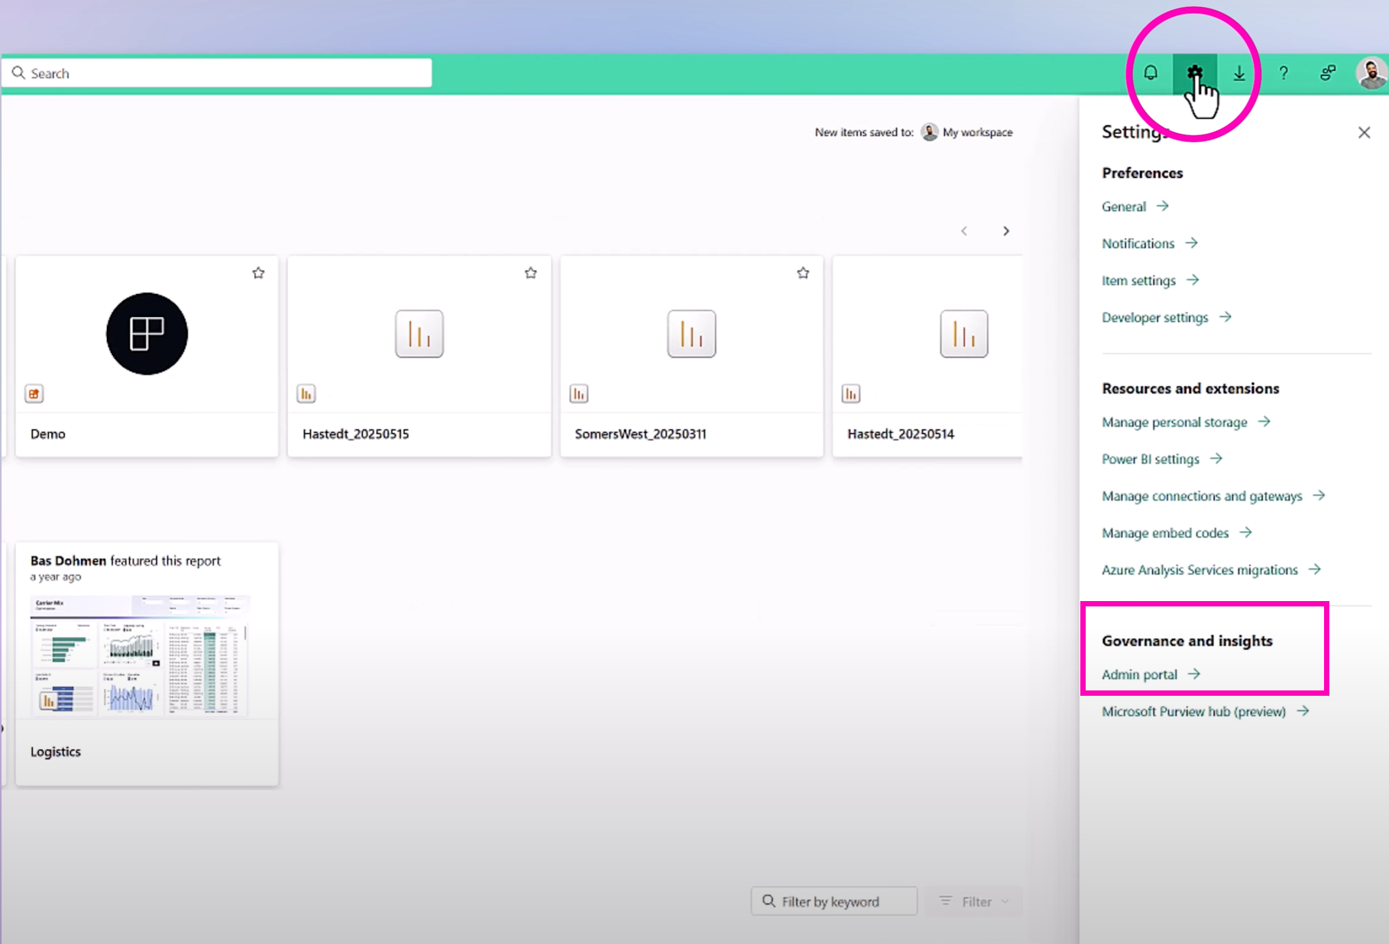
Task: Go to previous recommended items page
Action: pos(964,231)
